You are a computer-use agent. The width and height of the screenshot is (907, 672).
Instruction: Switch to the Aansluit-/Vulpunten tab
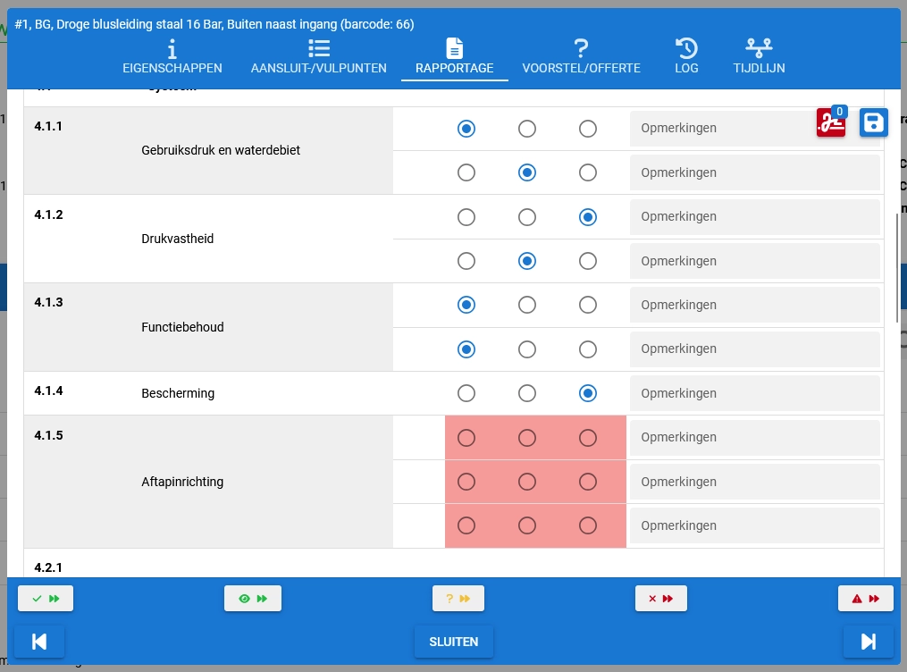coord(318,57)
